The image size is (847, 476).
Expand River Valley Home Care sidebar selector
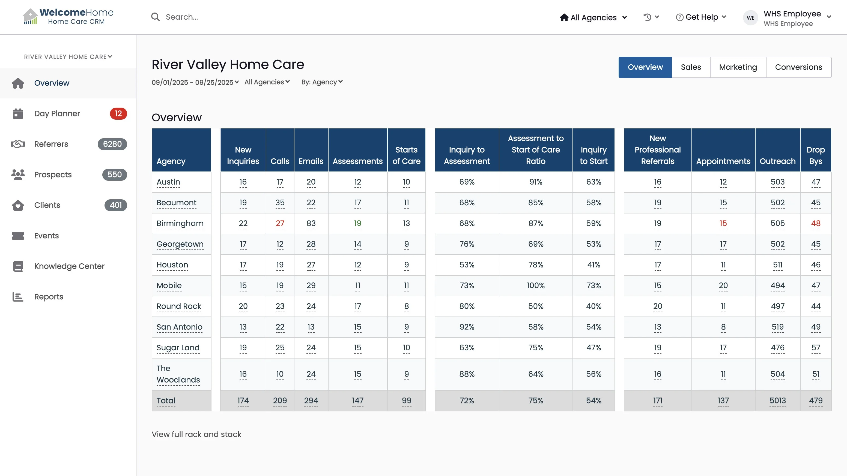68,57
